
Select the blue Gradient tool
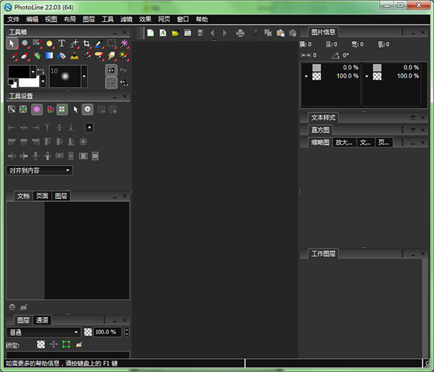(x=49, y=56)
